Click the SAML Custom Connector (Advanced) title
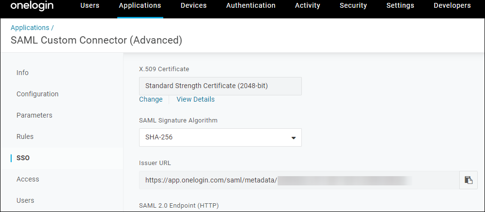This screenshot has width=485, height=212. point(96,41)
